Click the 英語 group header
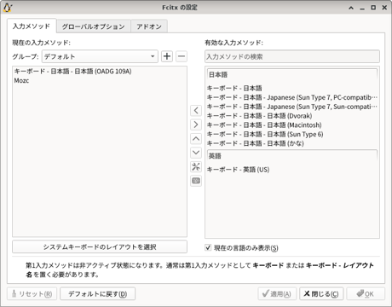The height and width of the screenshot is (307, 392). tap(292, 156)
